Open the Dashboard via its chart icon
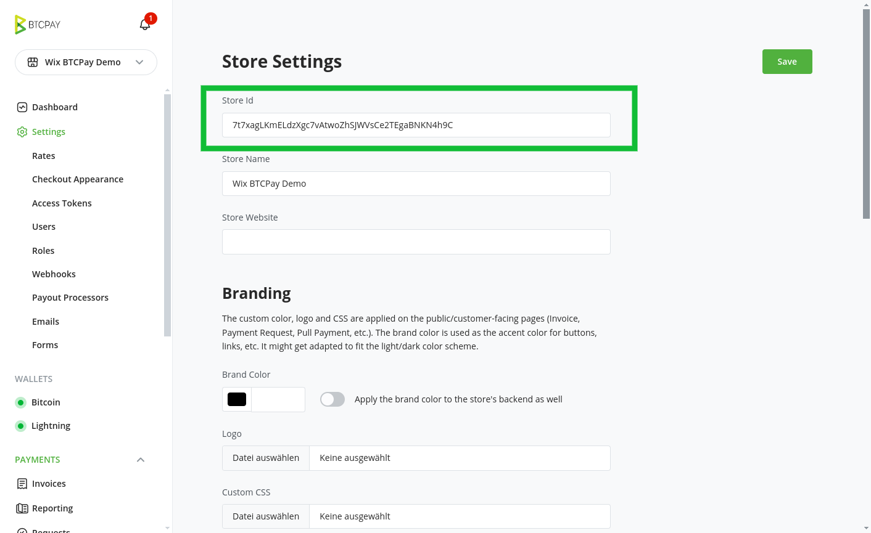Screen dimensions: 871x533 (x=21, y=107)
